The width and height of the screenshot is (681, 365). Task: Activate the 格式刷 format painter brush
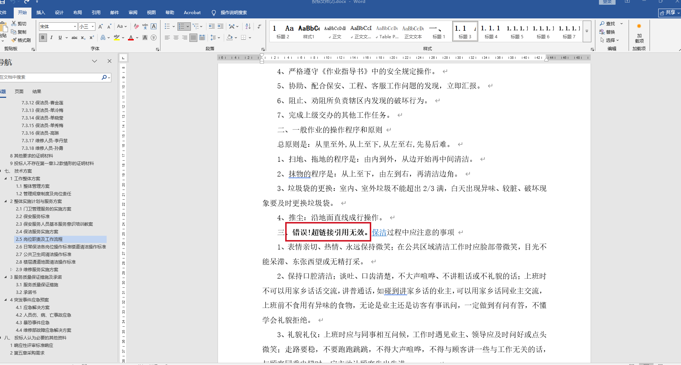tap(21, 40)
